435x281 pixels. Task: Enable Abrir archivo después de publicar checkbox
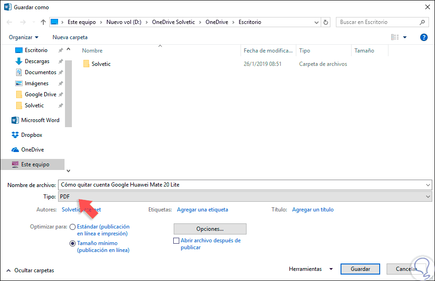tap(176, 240)
